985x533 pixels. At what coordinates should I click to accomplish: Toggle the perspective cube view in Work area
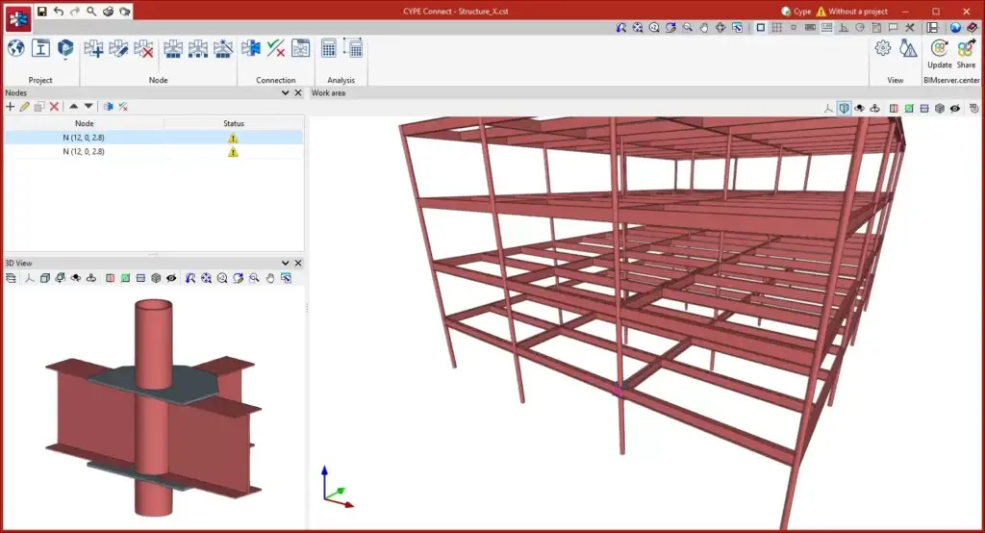[x=844, y=109]
